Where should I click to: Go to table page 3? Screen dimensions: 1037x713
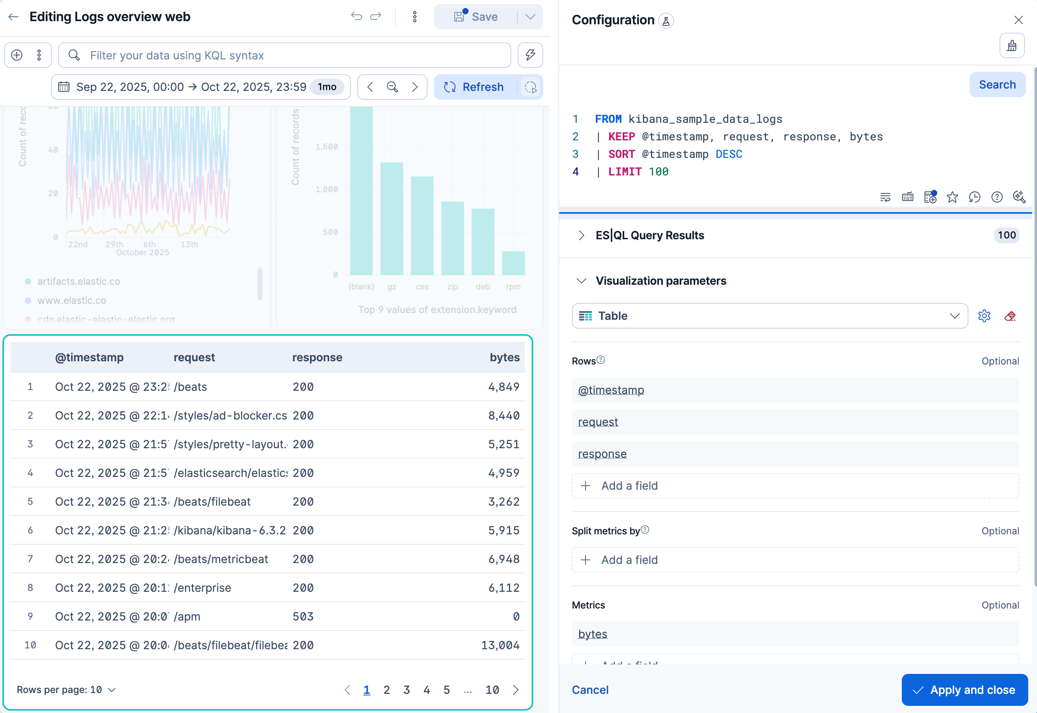tap(406, 690)
